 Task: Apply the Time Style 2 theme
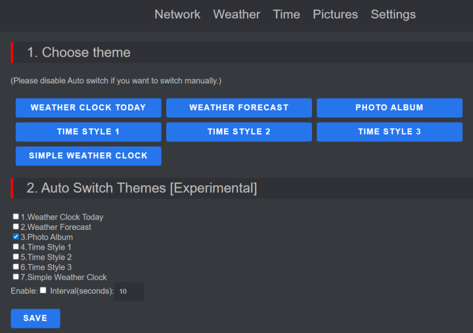[239, 132]
